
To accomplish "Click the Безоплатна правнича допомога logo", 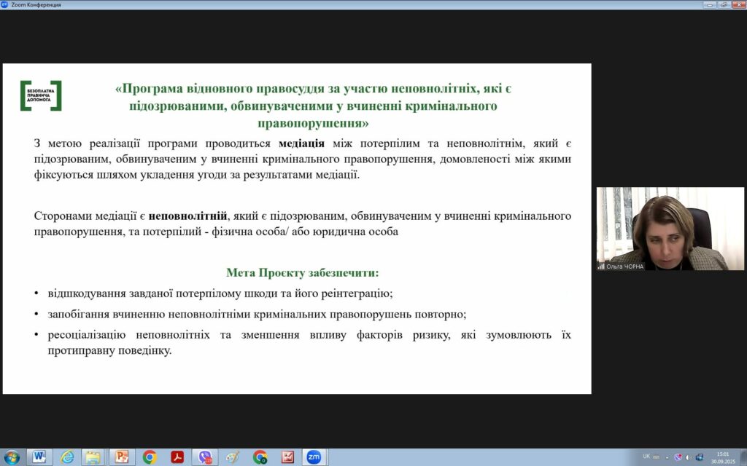I will pyautogui.click(x=41, y=95).
